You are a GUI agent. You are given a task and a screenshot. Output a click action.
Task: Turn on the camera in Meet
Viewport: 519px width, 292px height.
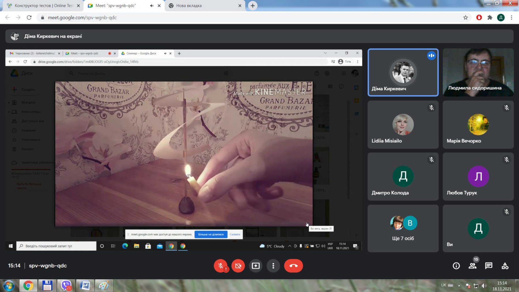[x=238, y=266]
